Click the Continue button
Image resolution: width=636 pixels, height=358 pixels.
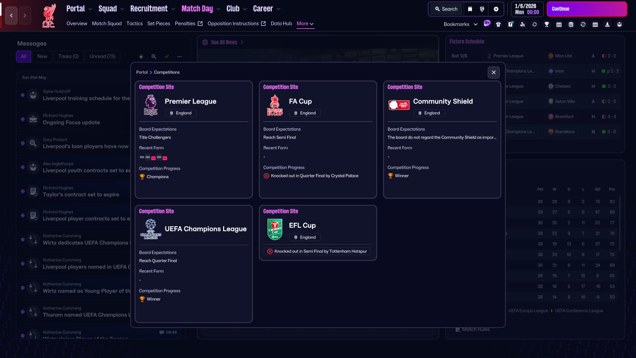click(587, 9)
